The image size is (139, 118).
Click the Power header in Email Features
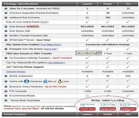tap(108, 114)
